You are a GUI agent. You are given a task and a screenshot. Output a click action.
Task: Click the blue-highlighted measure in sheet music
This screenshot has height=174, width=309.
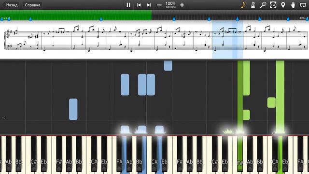pos(227,40)
